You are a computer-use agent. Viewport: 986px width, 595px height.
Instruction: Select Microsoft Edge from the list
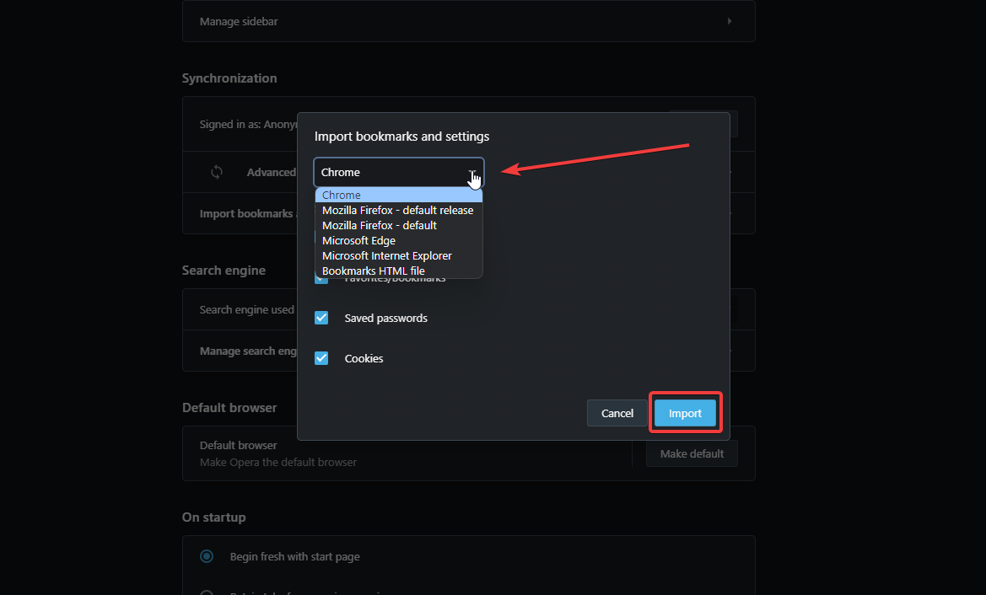coord(399,241)
